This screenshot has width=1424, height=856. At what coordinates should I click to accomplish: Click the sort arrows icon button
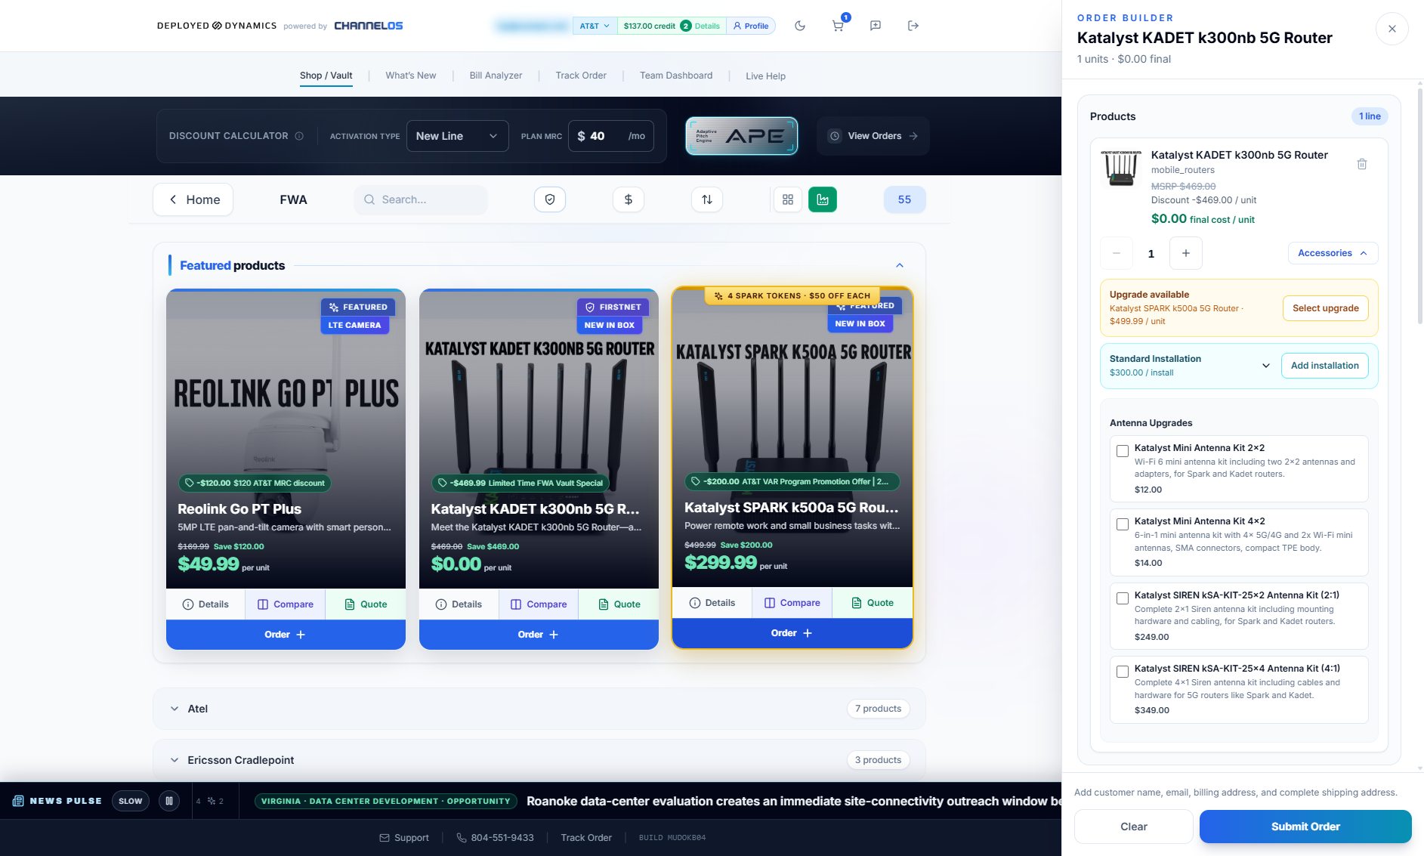[x=707, y=199]
